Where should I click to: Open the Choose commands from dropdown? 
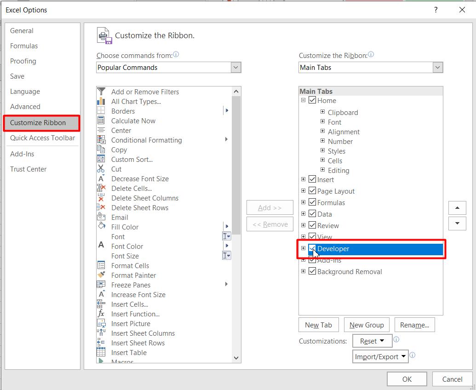click(x=235, y=67)
